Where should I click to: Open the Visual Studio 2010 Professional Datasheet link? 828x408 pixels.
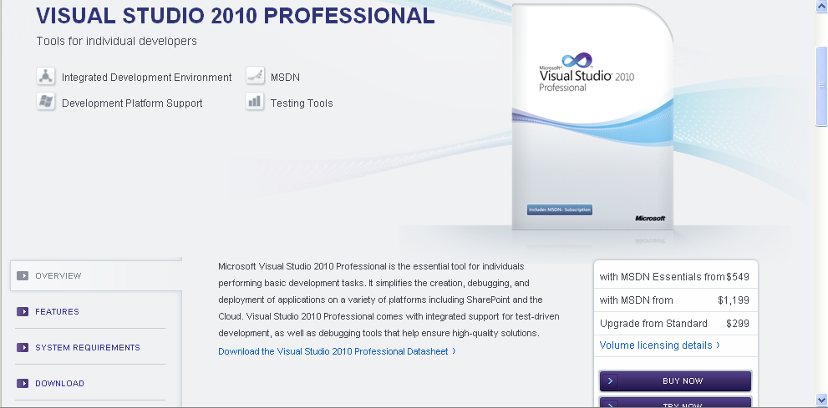(337, 351)
